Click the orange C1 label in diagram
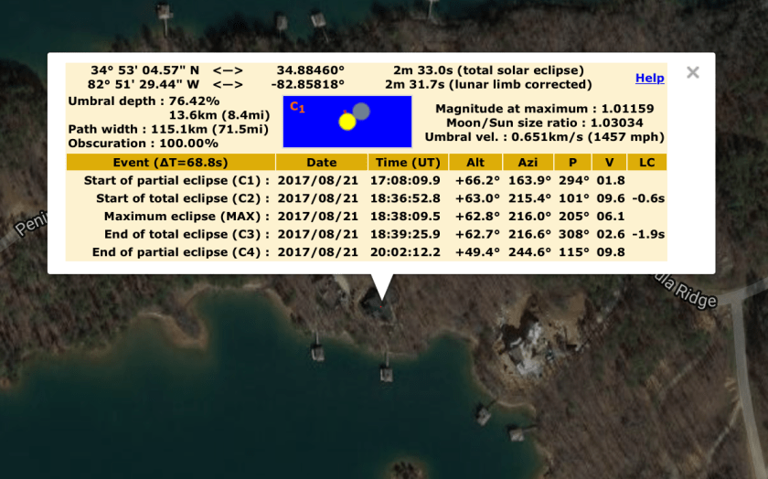 (x=297, y=107)
